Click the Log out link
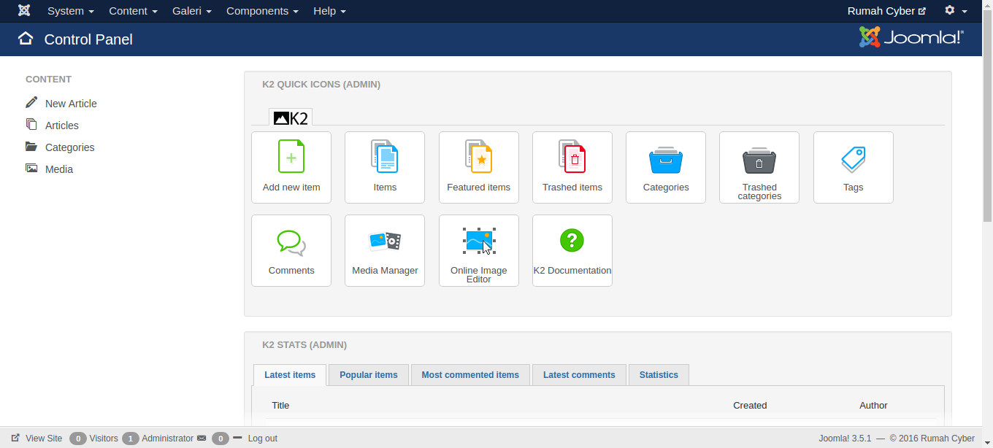The height and width of the screenshot is (448, 993). pos(262,439)
